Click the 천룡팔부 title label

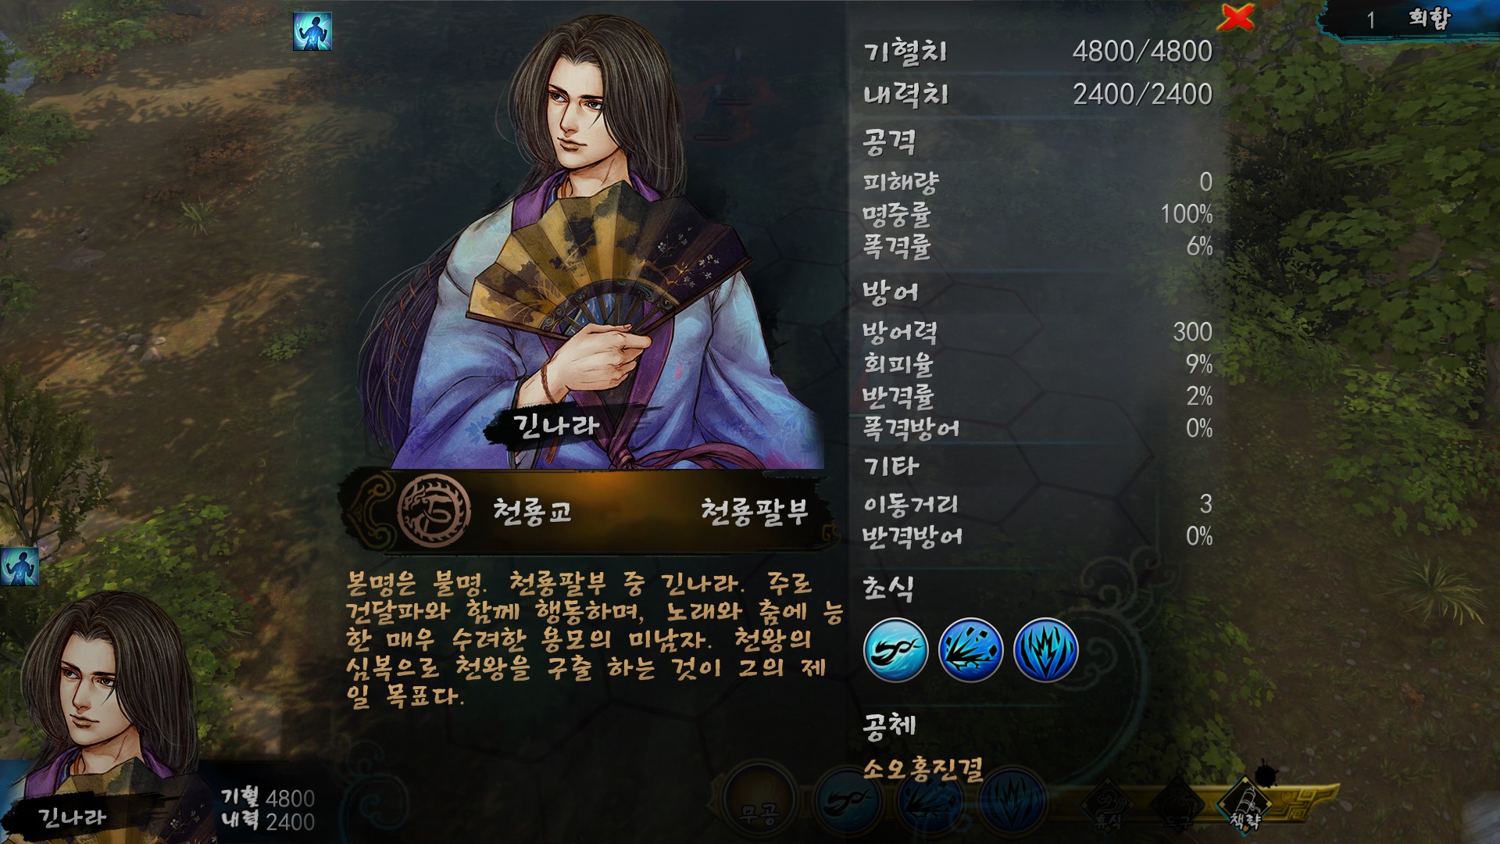click(x=754, y=512)
